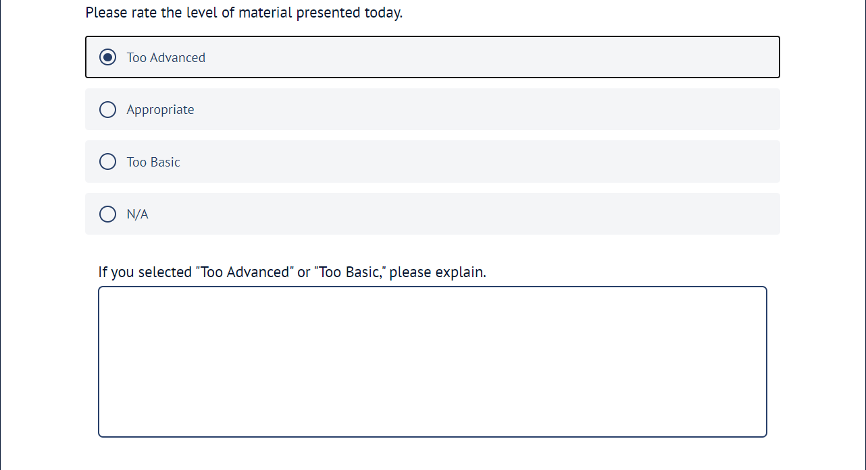Choose the "Appropriate" radio button
866x470 pixels.
(107, 109)
